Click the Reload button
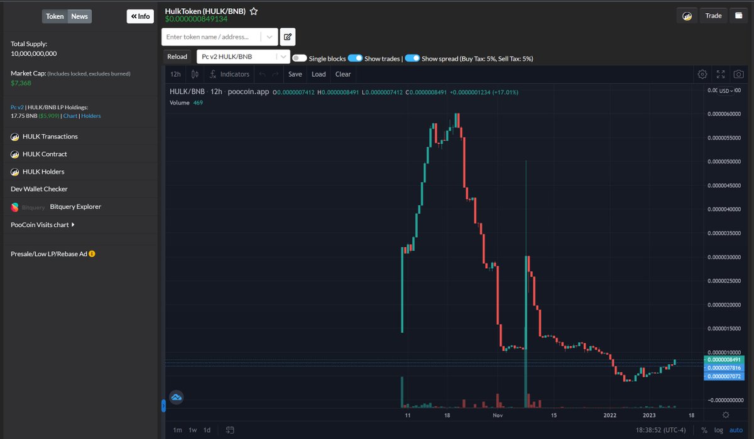Viewport: 754px width, 439px height. [177, 57]
